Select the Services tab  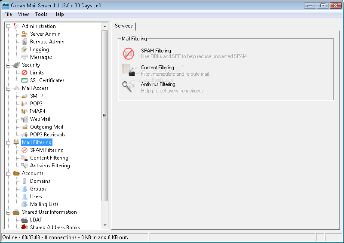point(124,26)
